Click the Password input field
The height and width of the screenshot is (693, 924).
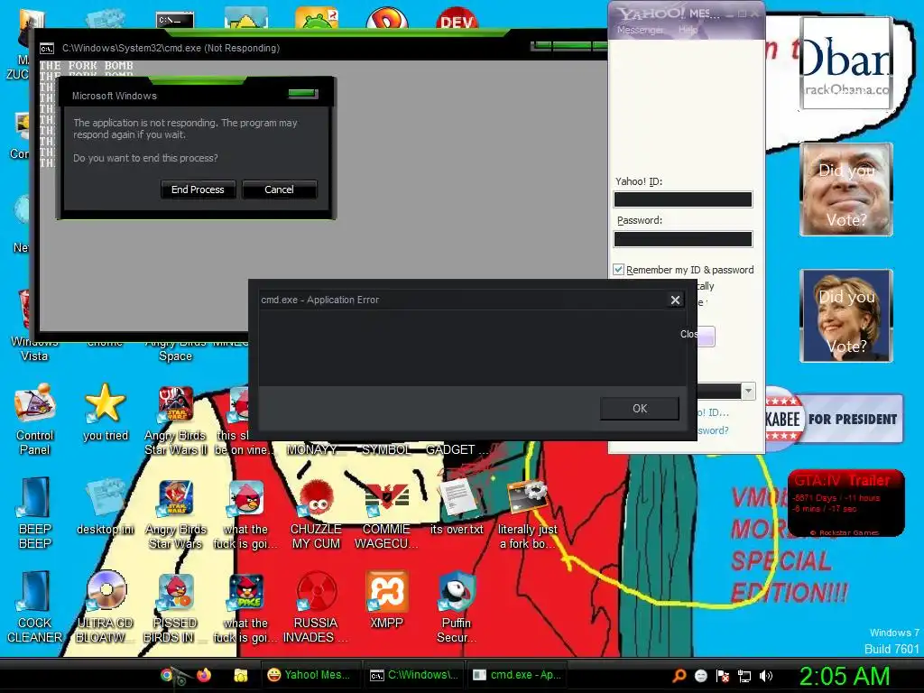pyautogui.click(x=683, y=238)
